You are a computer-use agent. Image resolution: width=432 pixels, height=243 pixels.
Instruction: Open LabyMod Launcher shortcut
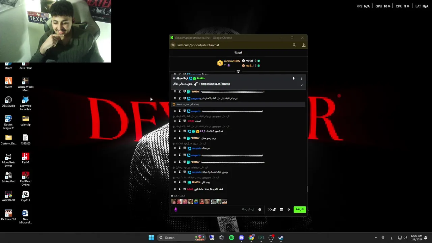(26, 103)
